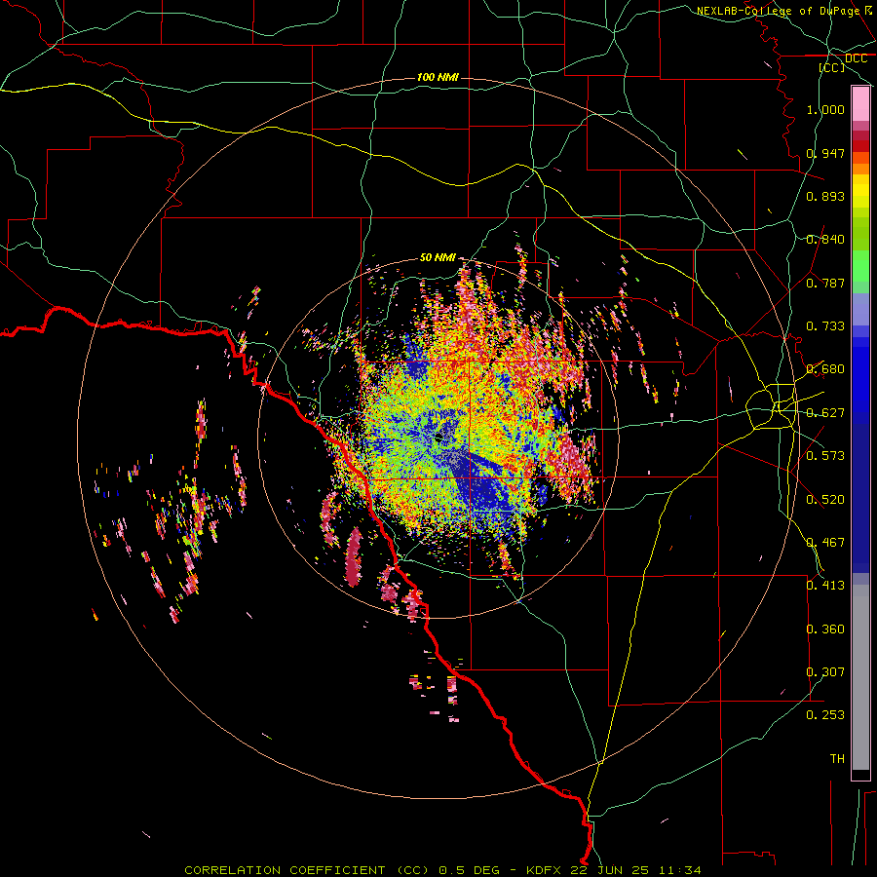Click the 0.253 scale value
Image resolution: width=877 pixels, height=877 pixels.
coord(825,715)
